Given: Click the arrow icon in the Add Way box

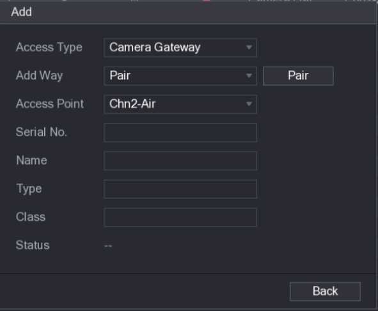Looking at the screenshot, I should point(249,76).
